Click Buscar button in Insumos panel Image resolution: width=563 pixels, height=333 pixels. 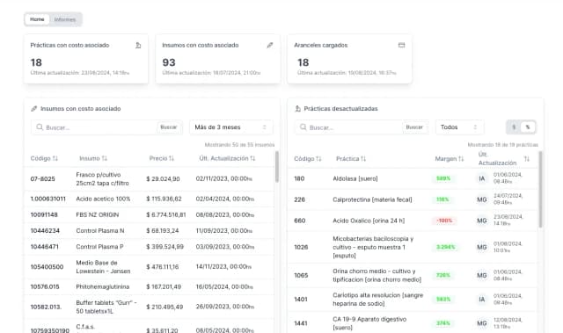(169, 127)
